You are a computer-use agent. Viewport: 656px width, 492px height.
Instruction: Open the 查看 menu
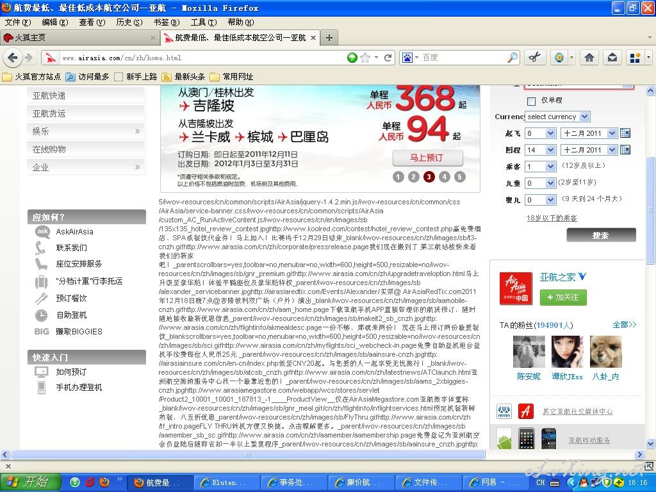click(x=92, y=22)
